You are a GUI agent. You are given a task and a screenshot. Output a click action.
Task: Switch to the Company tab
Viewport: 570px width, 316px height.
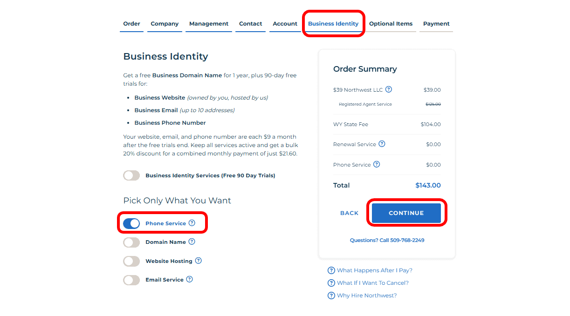click(x=165, y=24)
